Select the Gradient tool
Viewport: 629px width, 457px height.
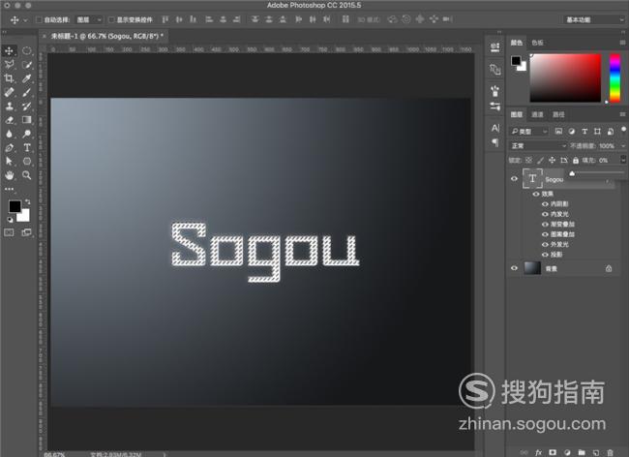point(26,120)
